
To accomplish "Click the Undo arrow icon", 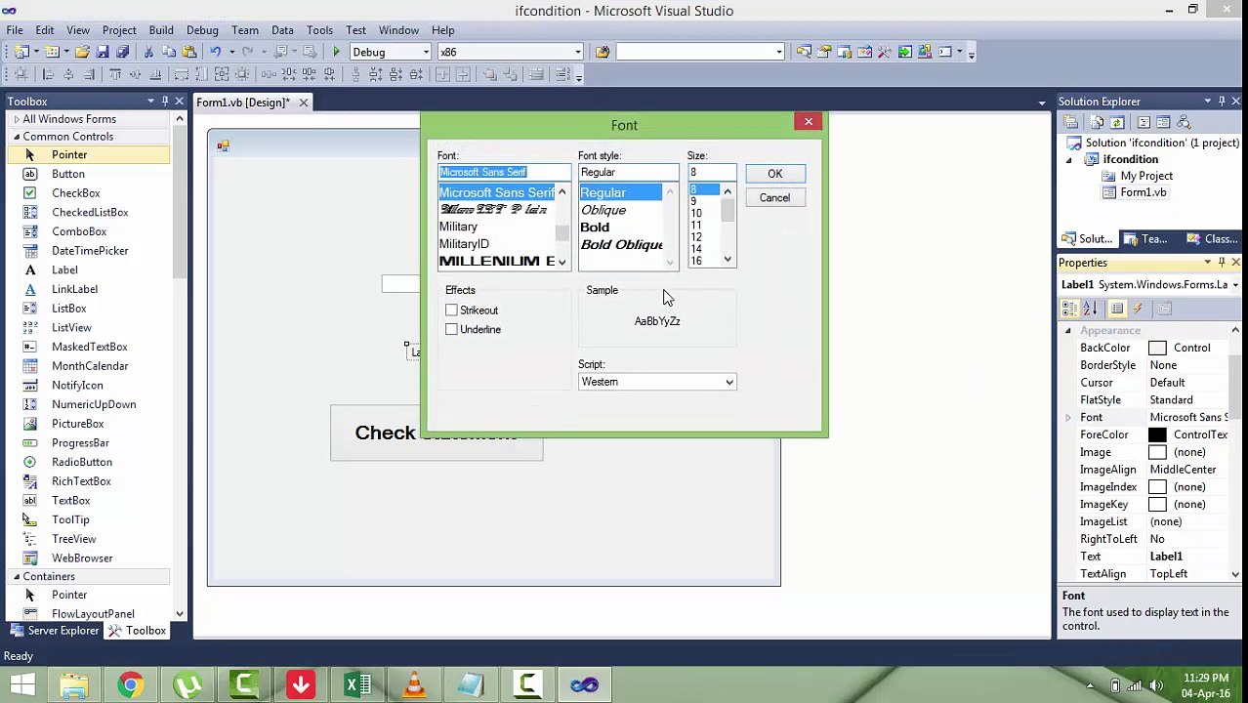I will click(215, 52).
